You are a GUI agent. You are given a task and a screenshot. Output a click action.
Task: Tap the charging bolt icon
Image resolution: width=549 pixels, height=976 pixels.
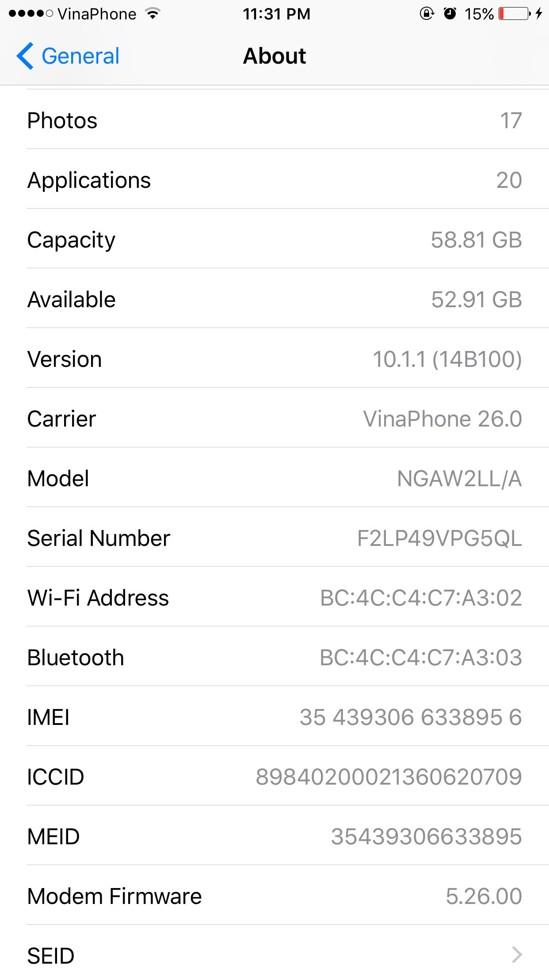tap(538, 14)
